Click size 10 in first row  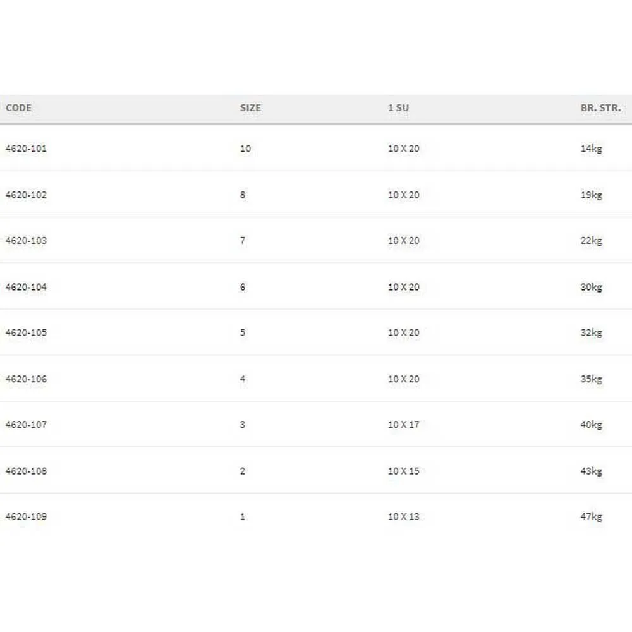click(245, 149)
